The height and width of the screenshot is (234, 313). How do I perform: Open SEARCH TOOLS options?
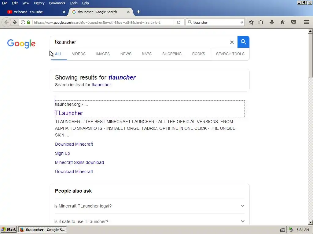(x=230, y=54)
